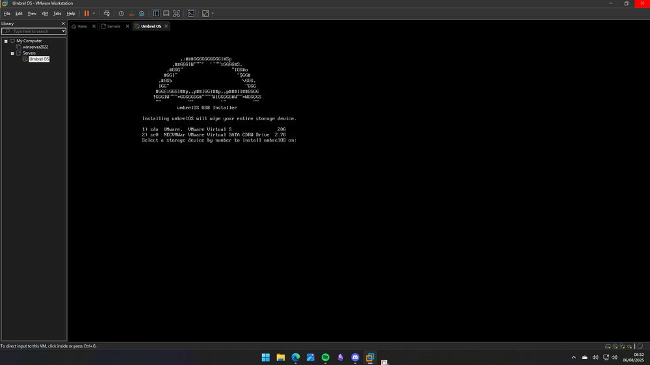Click the stretch guest display icon
The image size is (650, 365).
[x=205, y=13]
